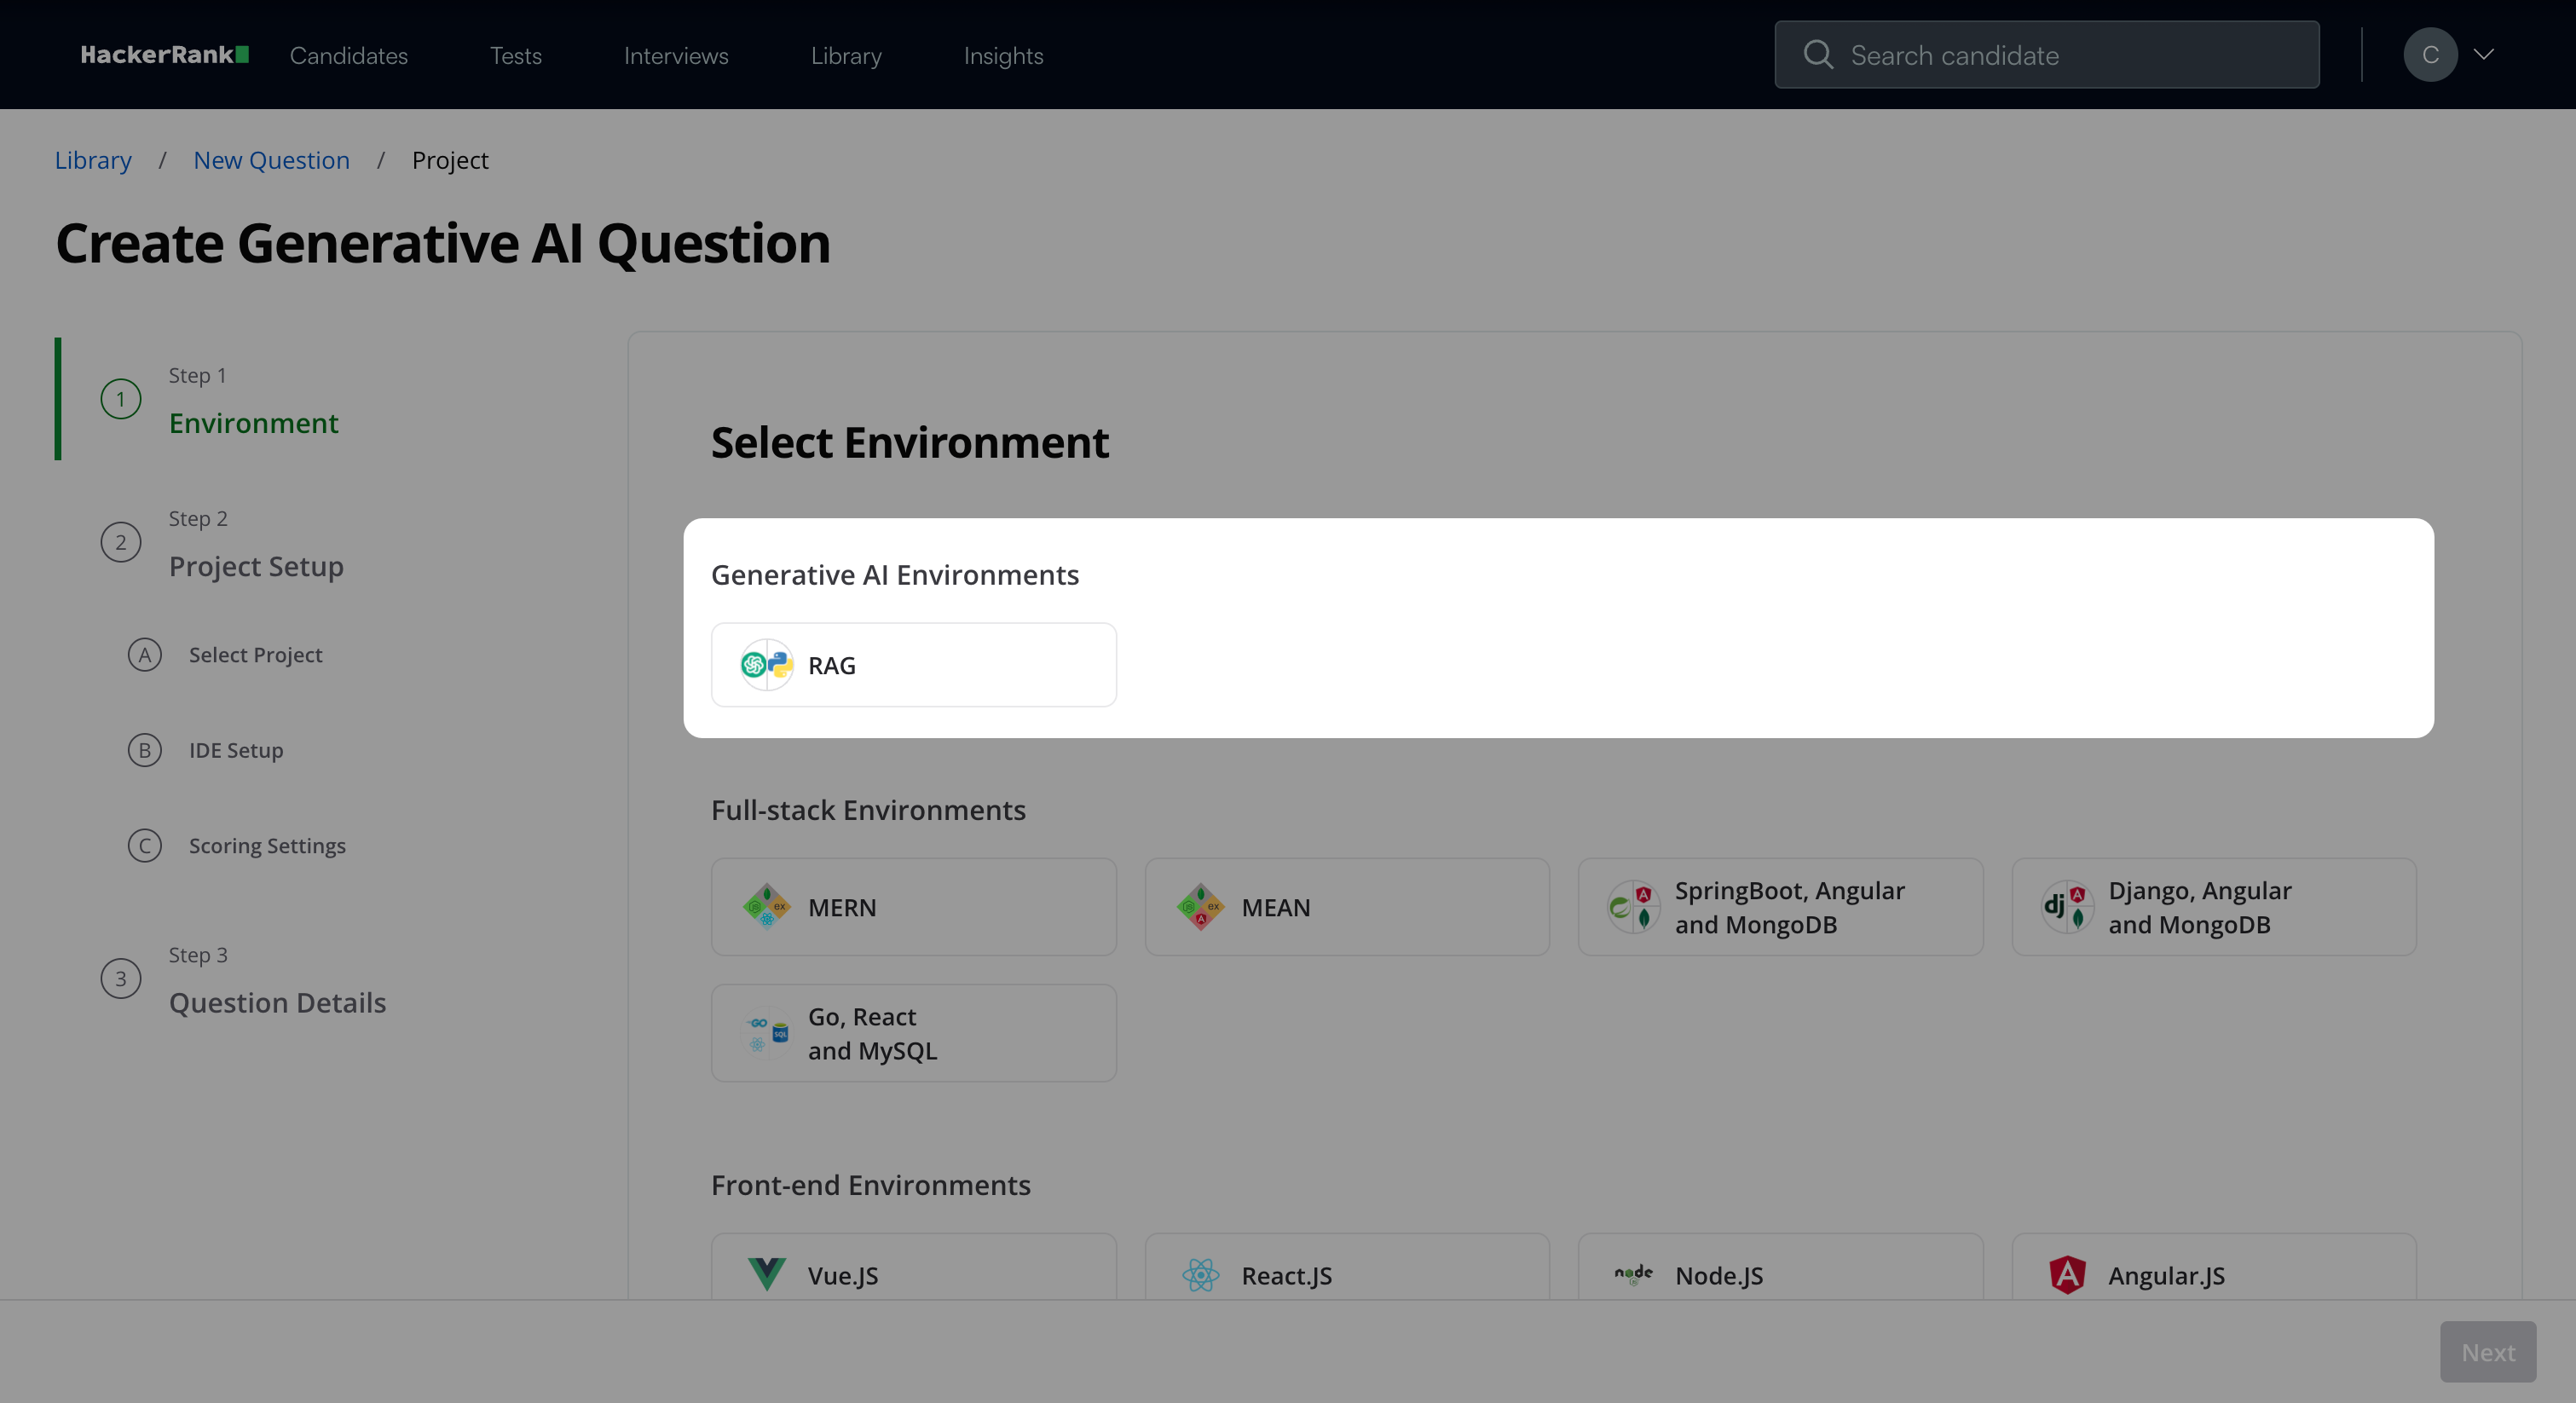Click the Create Generative AI Question heading
The height and width of the screenshot is (1403, 2576).
click(x=443, y=243)
